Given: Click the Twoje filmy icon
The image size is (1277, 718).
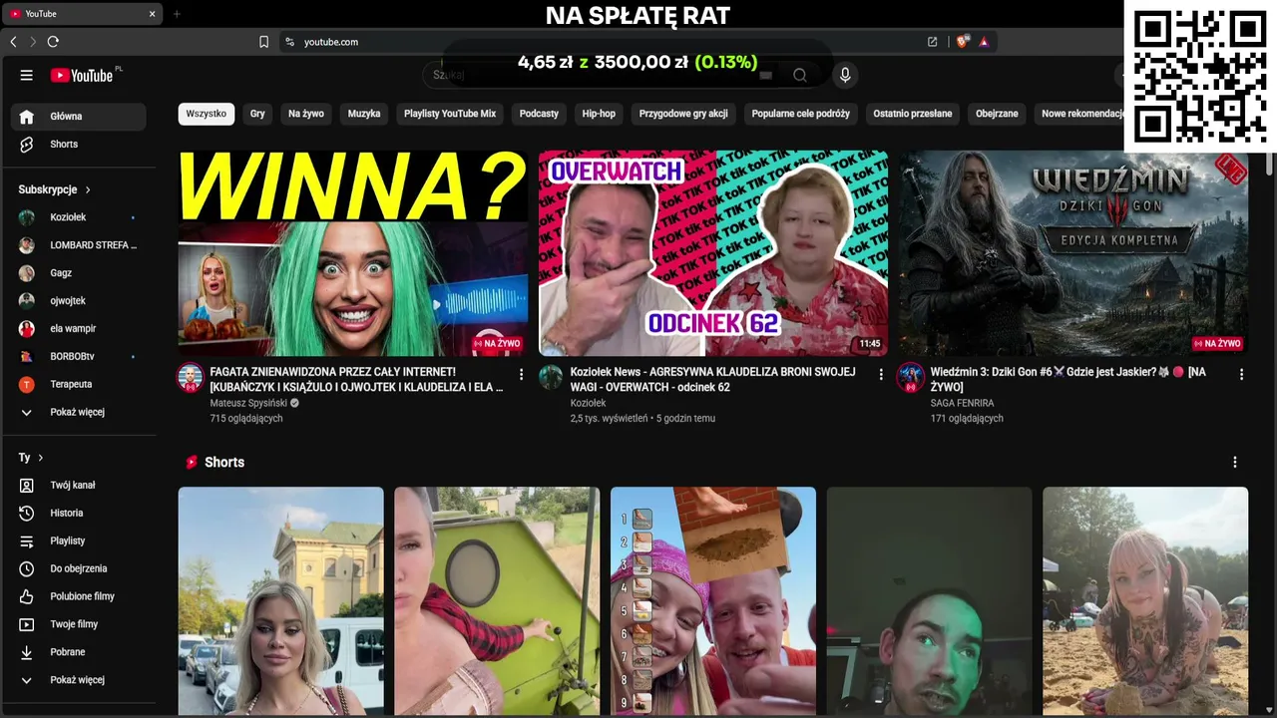Looking at the screenshot, I should coord(27,625).
